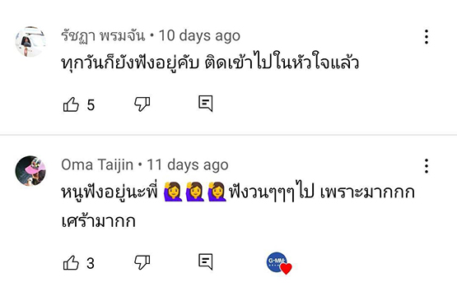
Task: Like the comment by รัชฎา พรมจัน
Action: tap(71, 104)
